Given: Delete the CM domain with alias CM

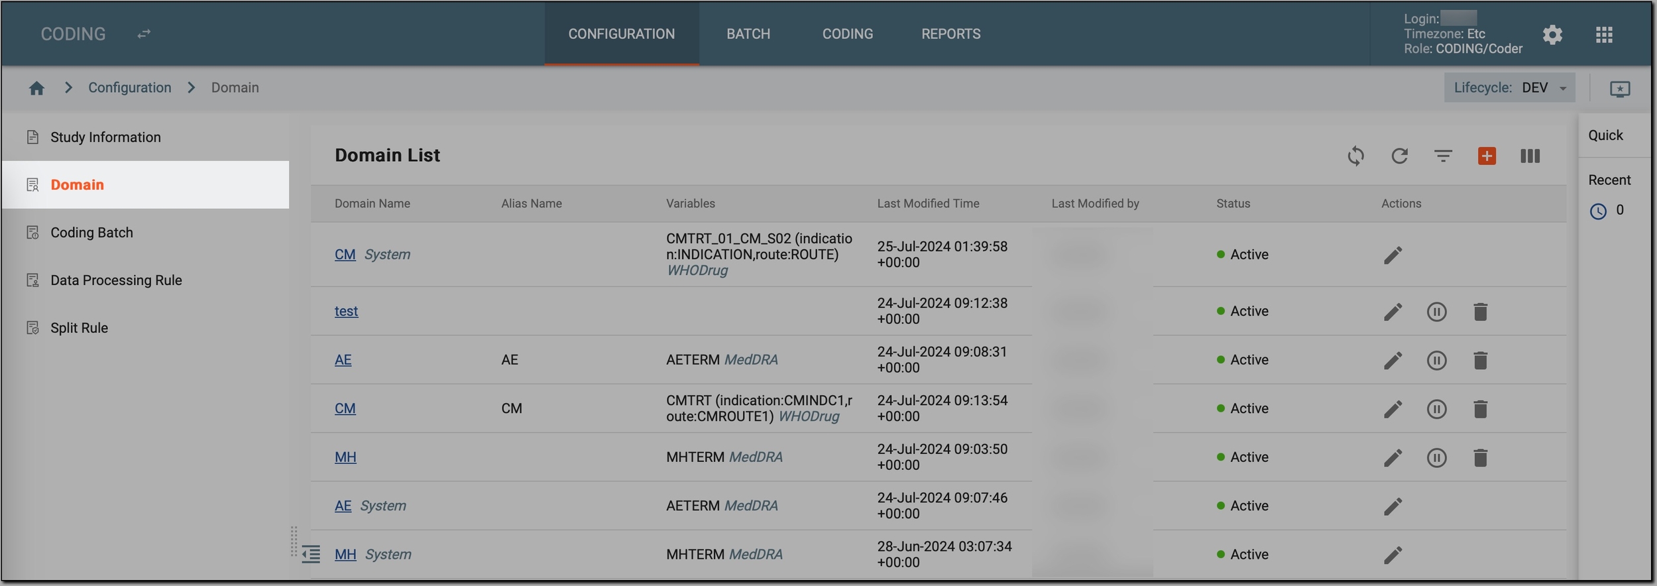Looking at the screenshot, I should coord(1480,409).
